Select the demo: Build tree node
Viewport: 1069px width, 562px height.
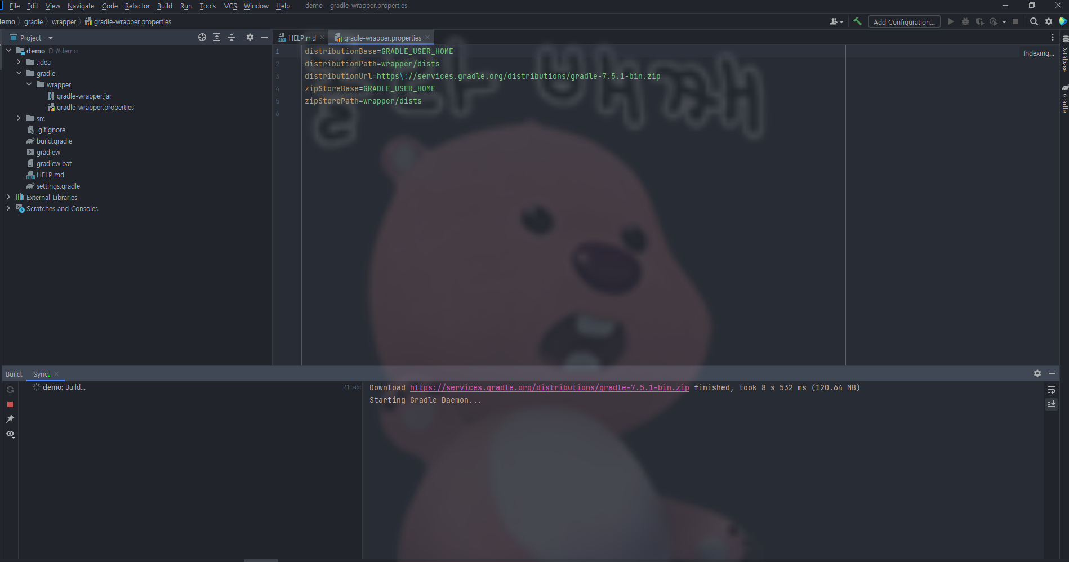[64, 387]
